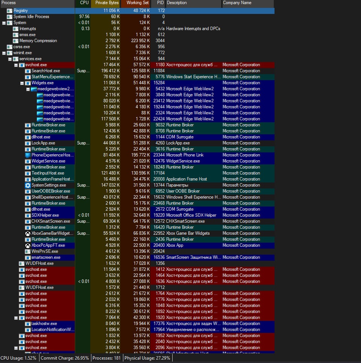Click the taskhostw.exe process icon
The width and height of the screenshot is (361, 363).
tap(27, 324)
